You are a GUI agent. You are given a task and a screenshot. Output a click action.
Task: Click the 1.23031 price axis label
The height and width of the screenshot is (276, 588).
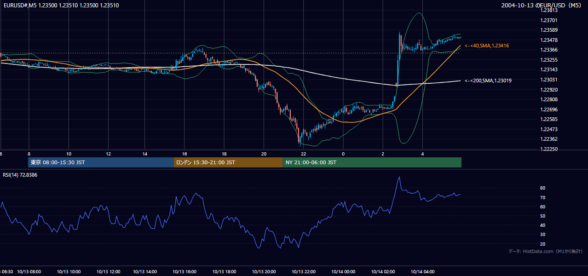coord(549,80)
